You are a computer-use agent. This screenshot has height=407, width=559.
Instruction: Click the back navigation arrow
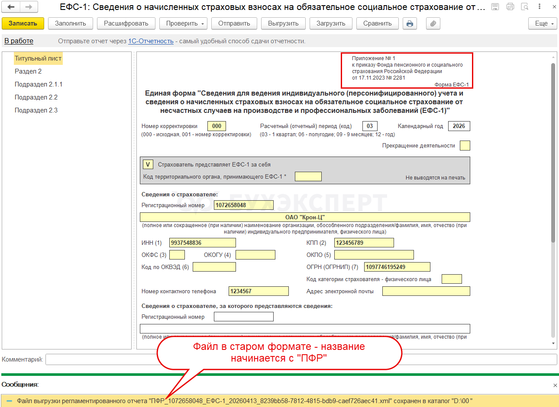point(11,7)
